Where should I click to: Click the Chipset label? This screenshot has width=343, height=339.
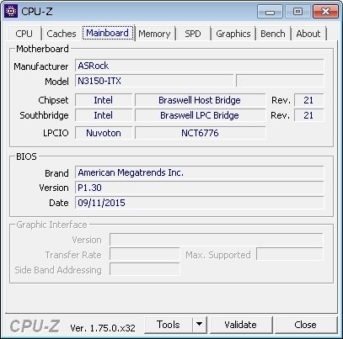point(53,100)
